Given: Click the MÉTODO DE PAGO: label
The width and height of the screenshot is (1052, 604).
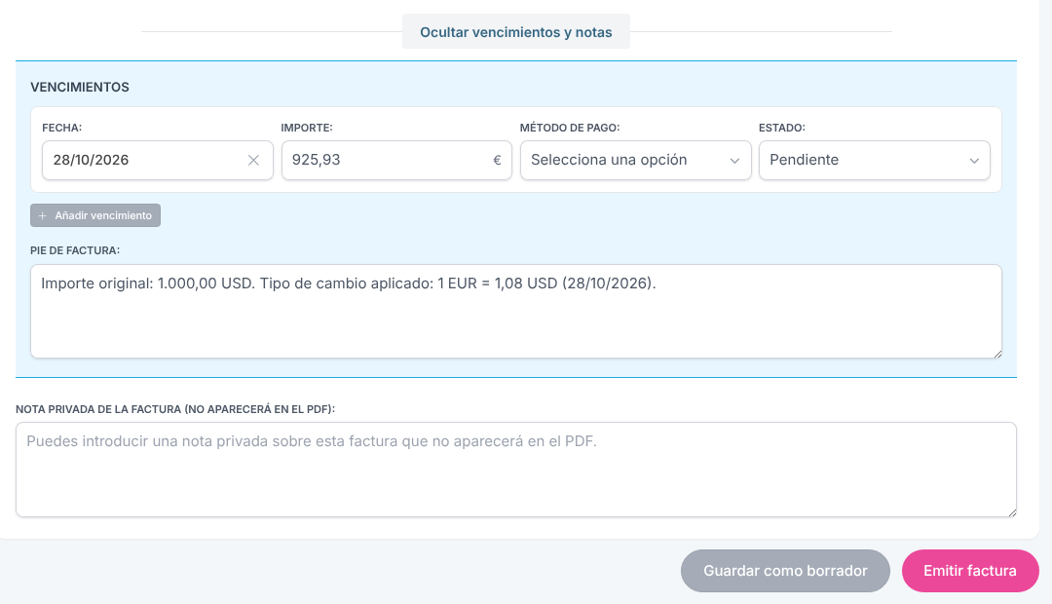Looking at the screenshot, I should coord(570,128).
